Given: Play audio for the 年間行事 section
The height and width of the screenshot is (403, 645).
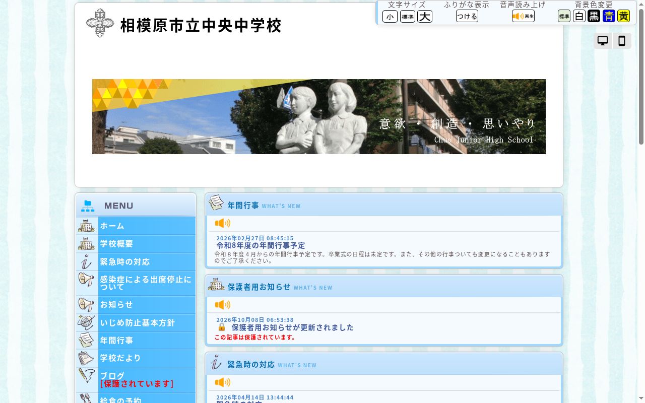Looking at the screenshot, I should [223, 223].
